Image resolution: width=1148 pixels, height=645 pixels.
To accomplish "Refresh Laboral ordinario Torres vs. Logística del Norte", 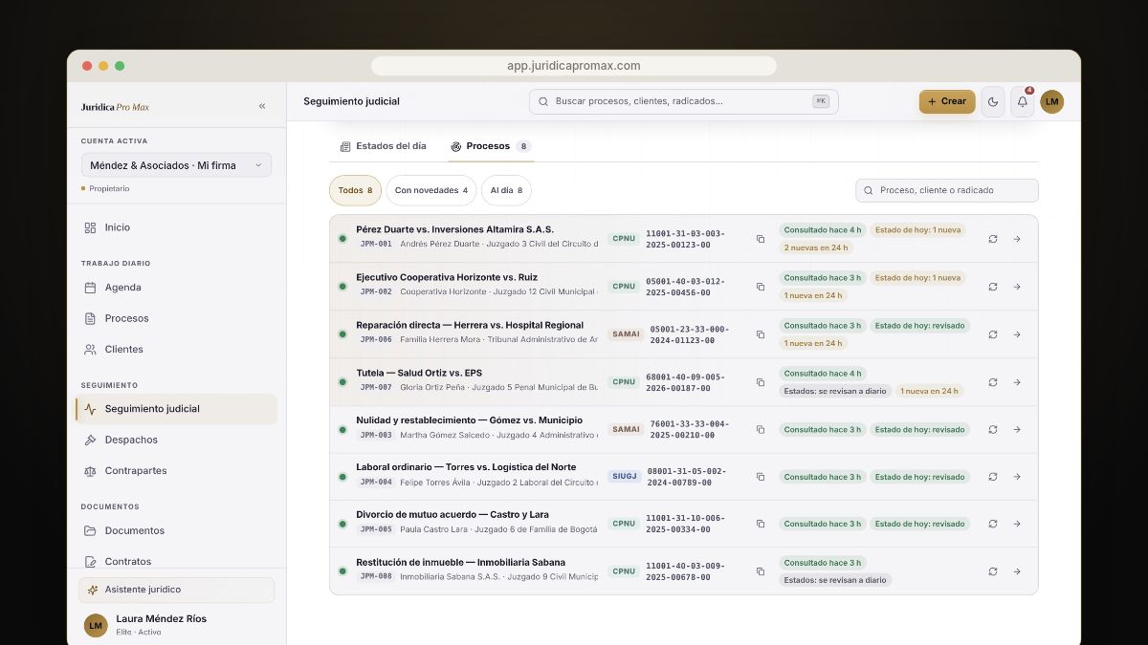I will pyautogui.click(x=993, y=476).
